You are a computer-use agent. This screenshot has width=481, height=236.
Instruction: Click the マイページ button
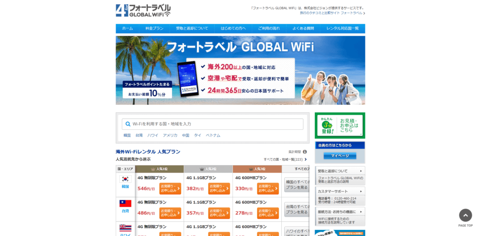coord(340,156)
